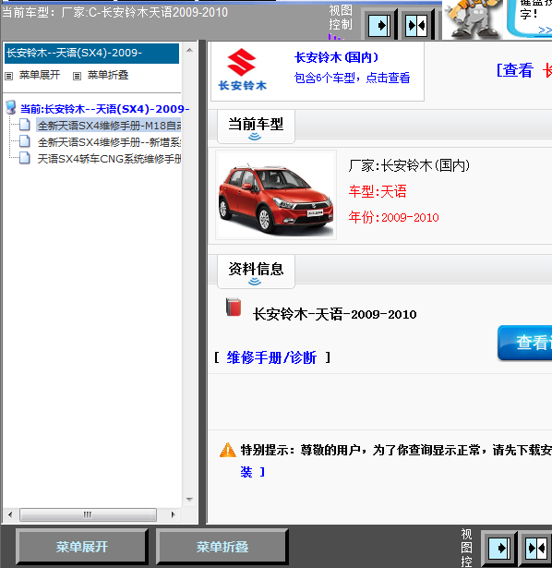The height and width of the screenshot is (568, 552).
Task: Click sidebar vertical scrollbar down arrow
Action: tap(189, 500)
